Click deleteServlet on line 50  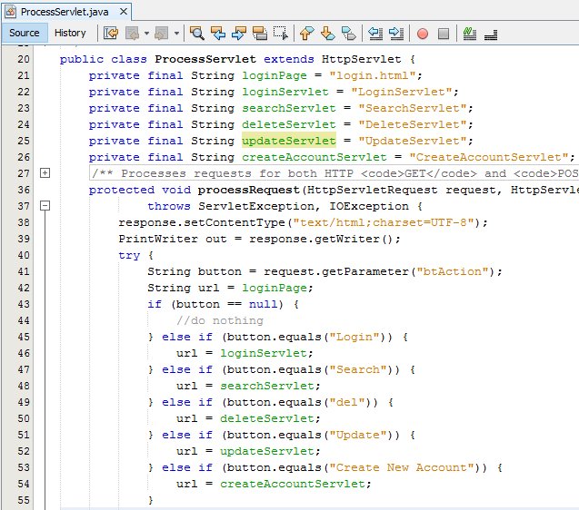tap(267, 418)
